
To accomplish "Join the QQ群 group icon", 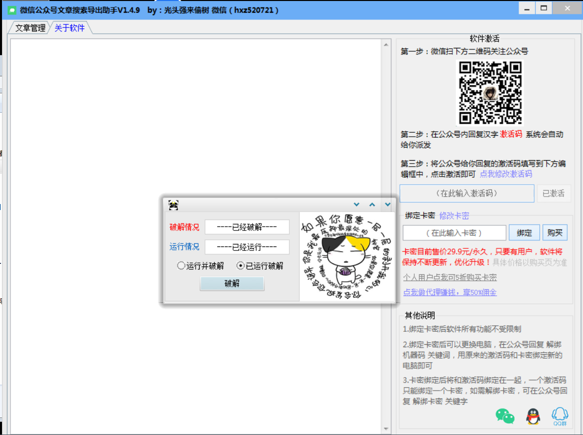I will [560, 417].
